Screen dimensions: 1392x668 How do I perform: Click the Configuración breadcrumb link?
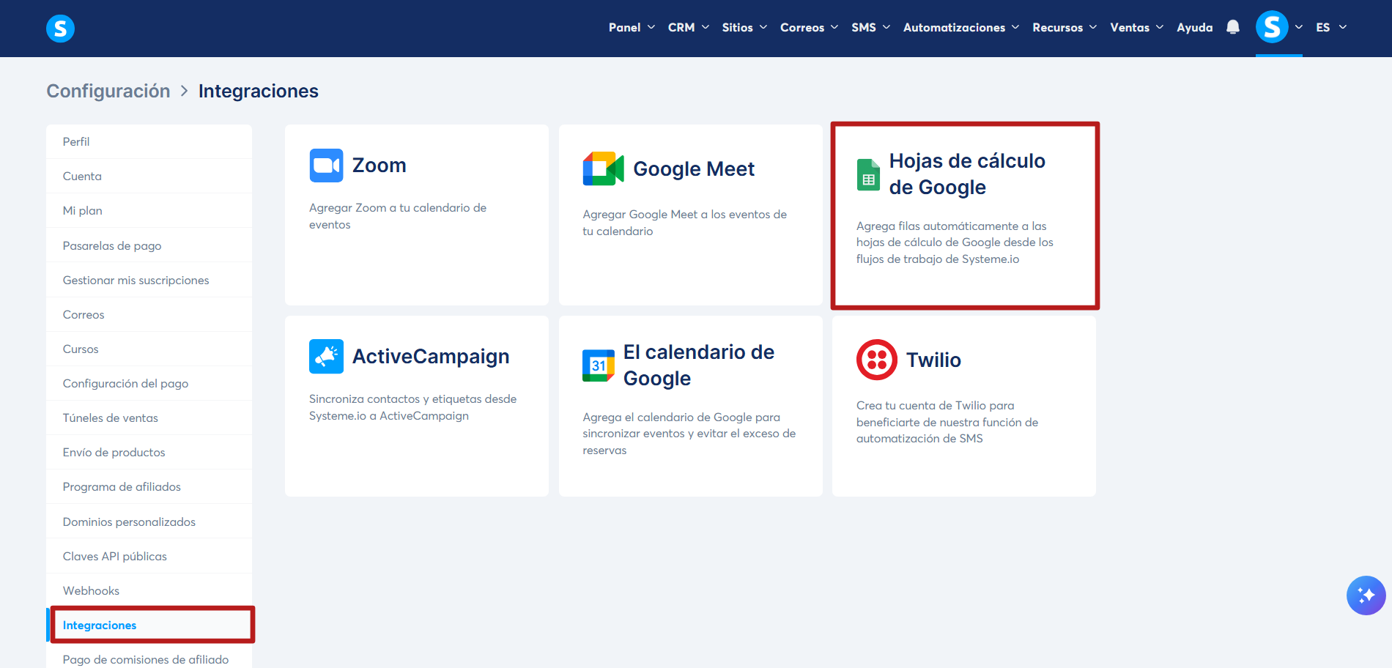coord(108,91)
